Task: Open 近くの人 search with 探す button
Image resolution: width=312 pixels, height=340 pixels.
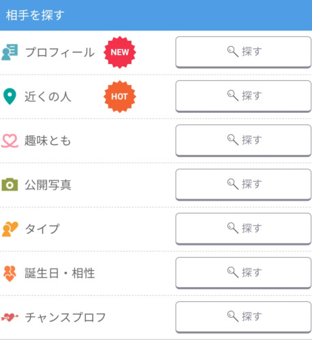Action: click(x=243, y=96)
